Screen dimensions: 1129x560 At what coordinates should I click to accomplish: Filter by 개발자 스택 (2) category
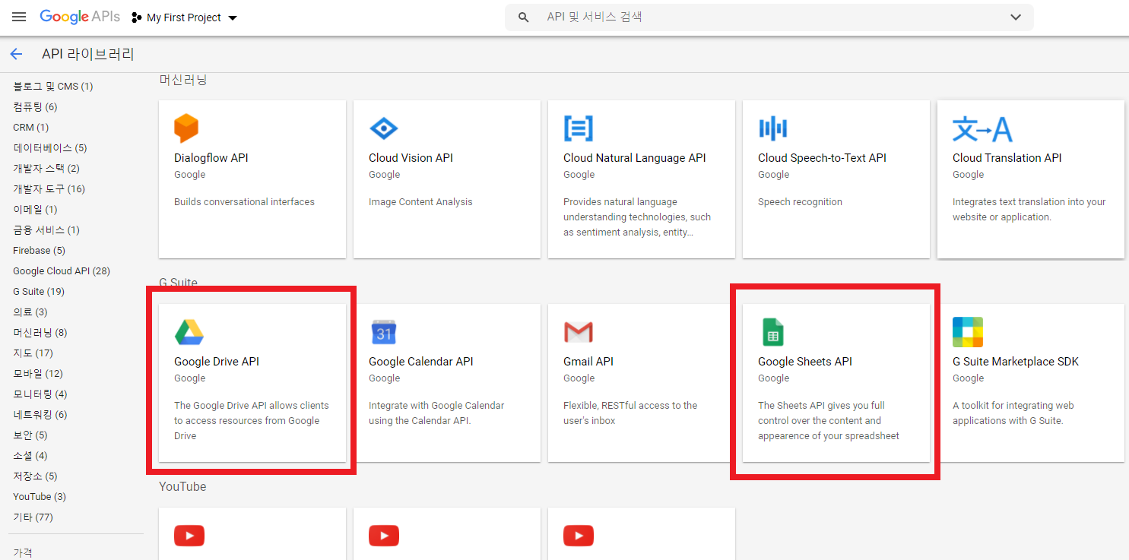pos(46,169)
